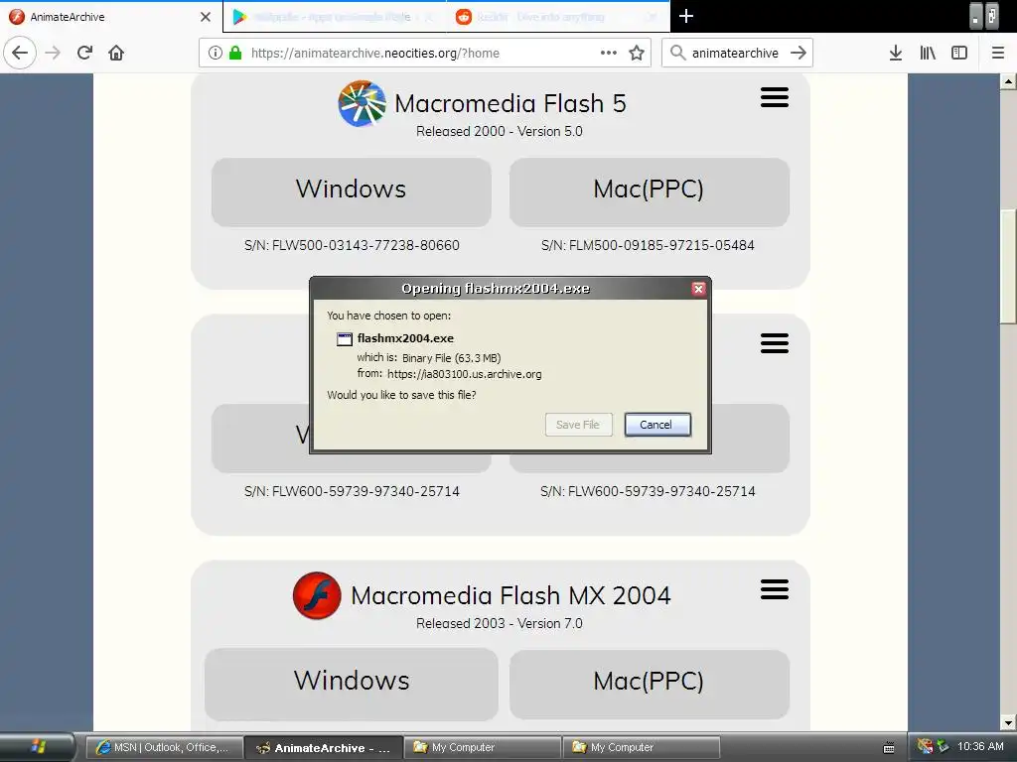Click 'Released 2003 - Version 7.0' text
Image resolution: width=1017 pixels, height=762 pixels.
pyautogui.click(x=500, y=623)
